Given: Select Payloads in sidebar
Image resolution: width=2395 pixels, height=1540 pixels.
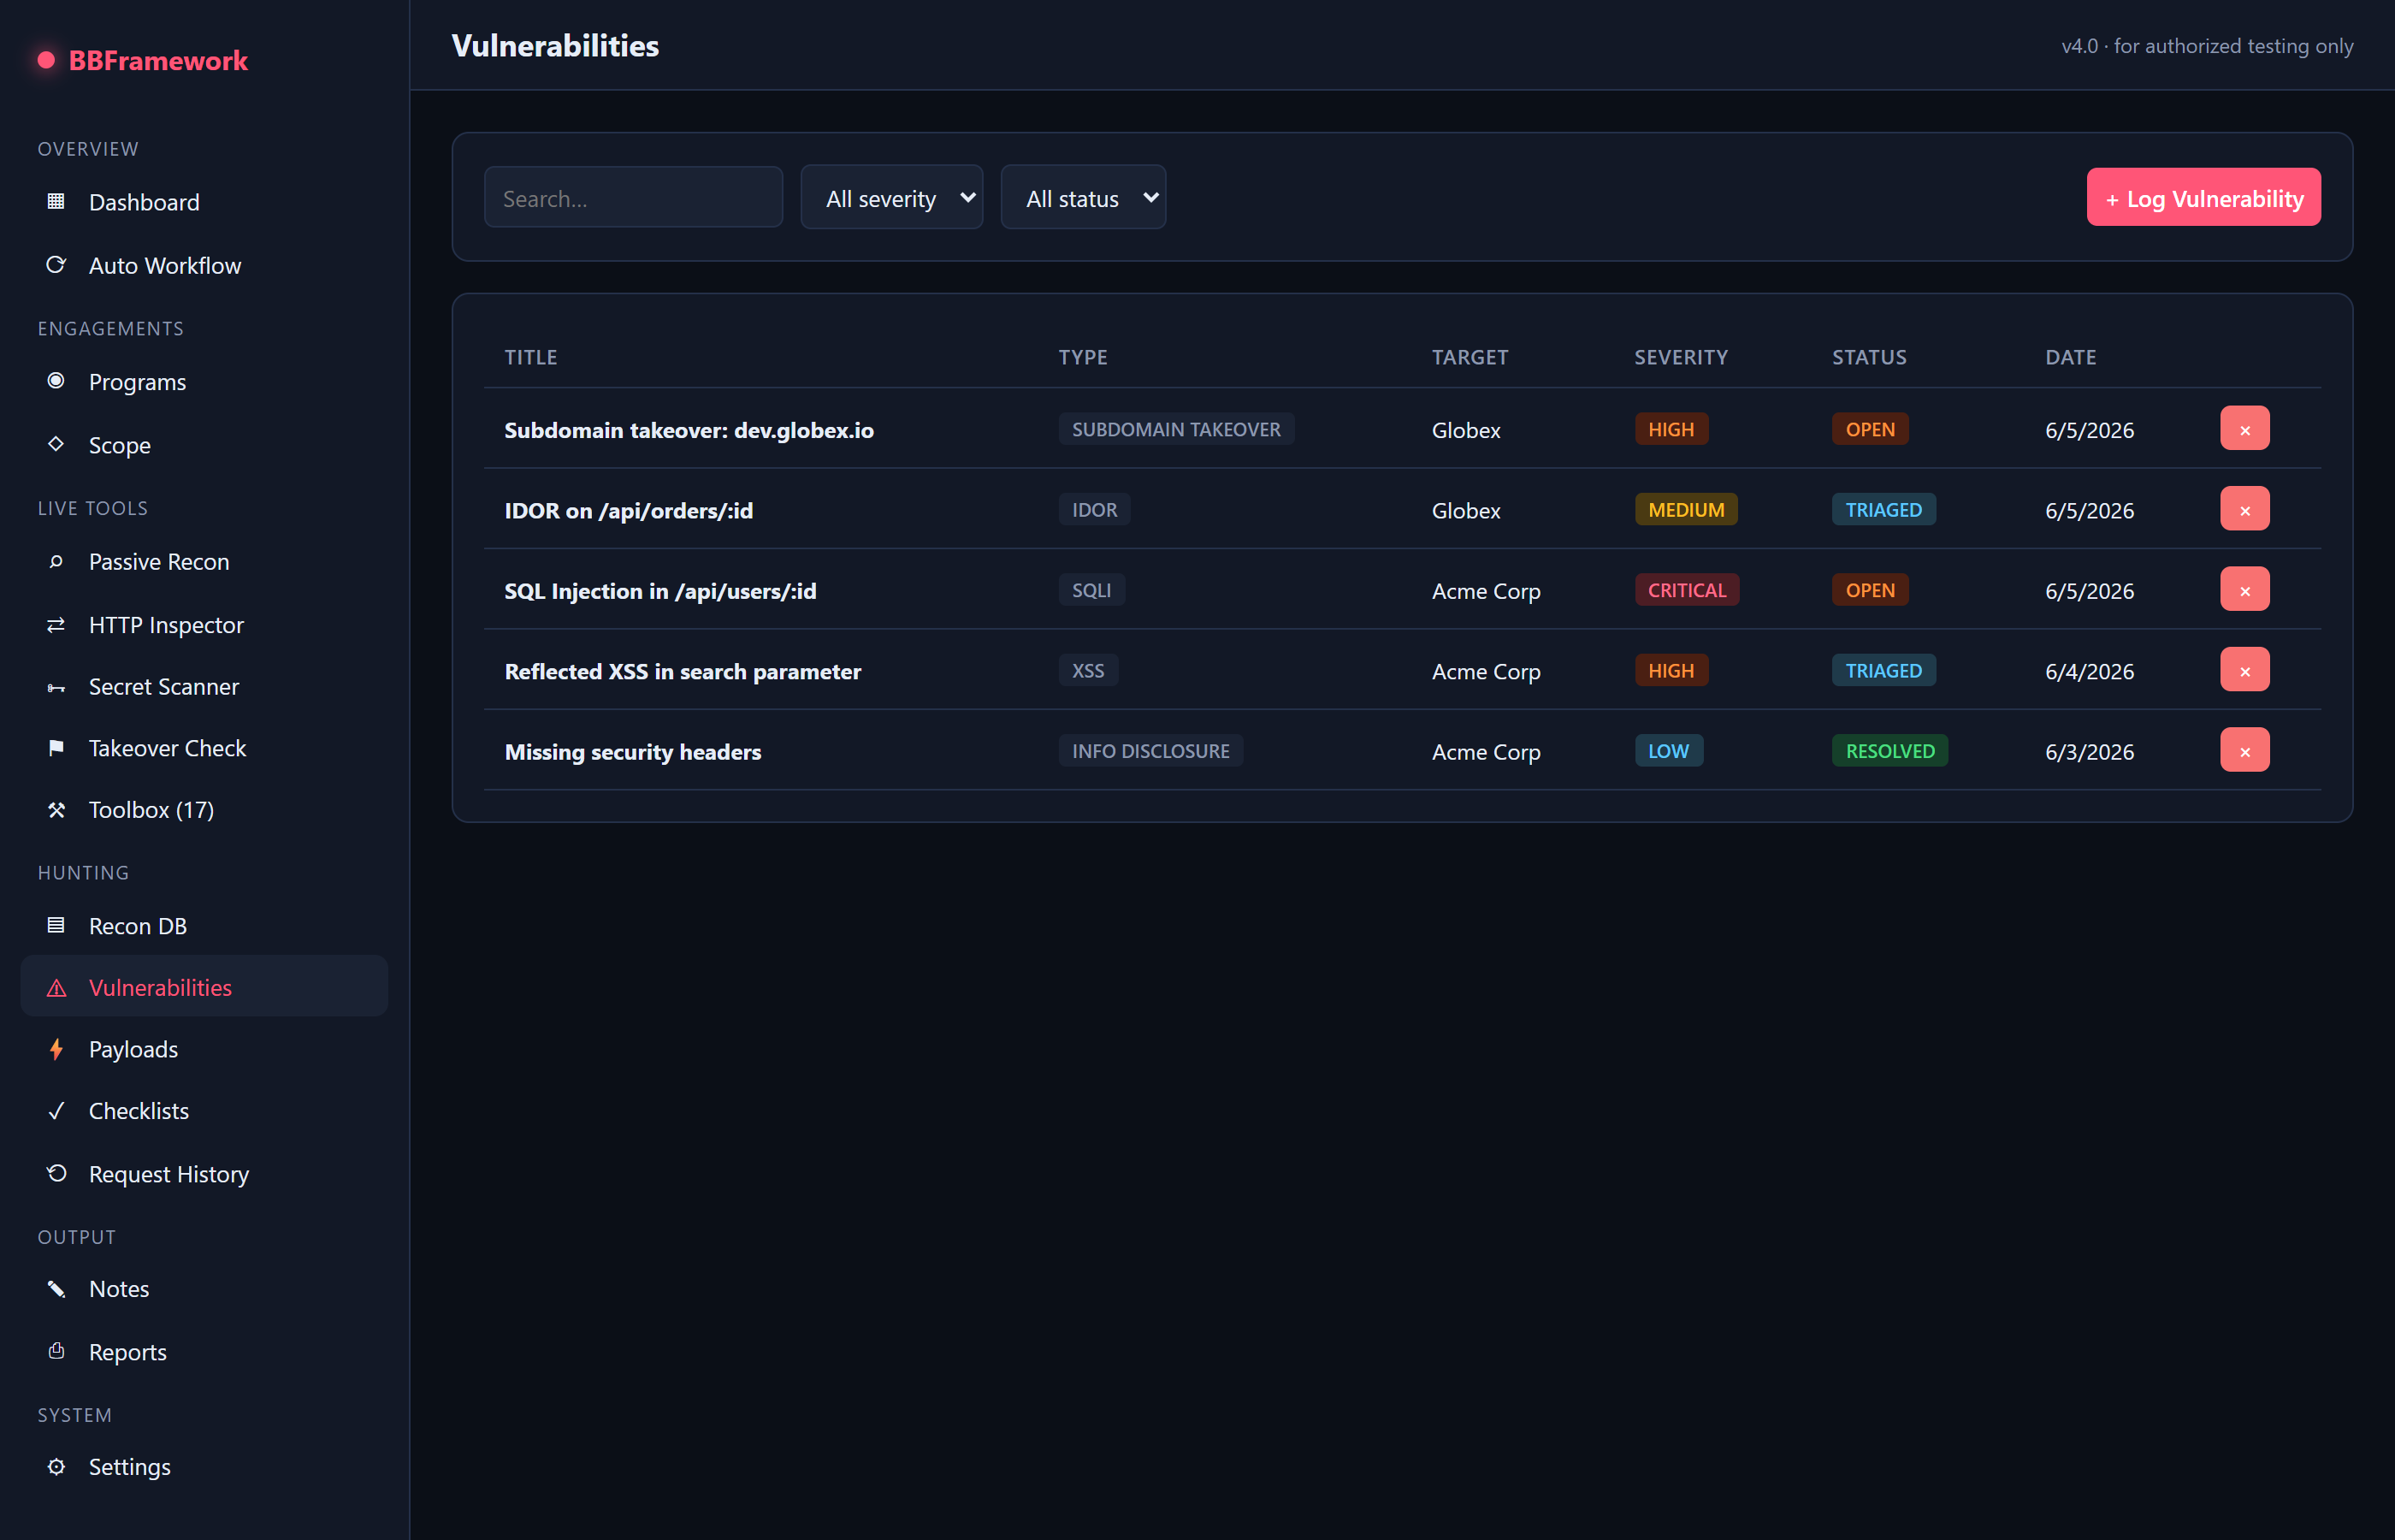Looking at the screenshot, I should pyautogui.click(x=204, y=1049).
